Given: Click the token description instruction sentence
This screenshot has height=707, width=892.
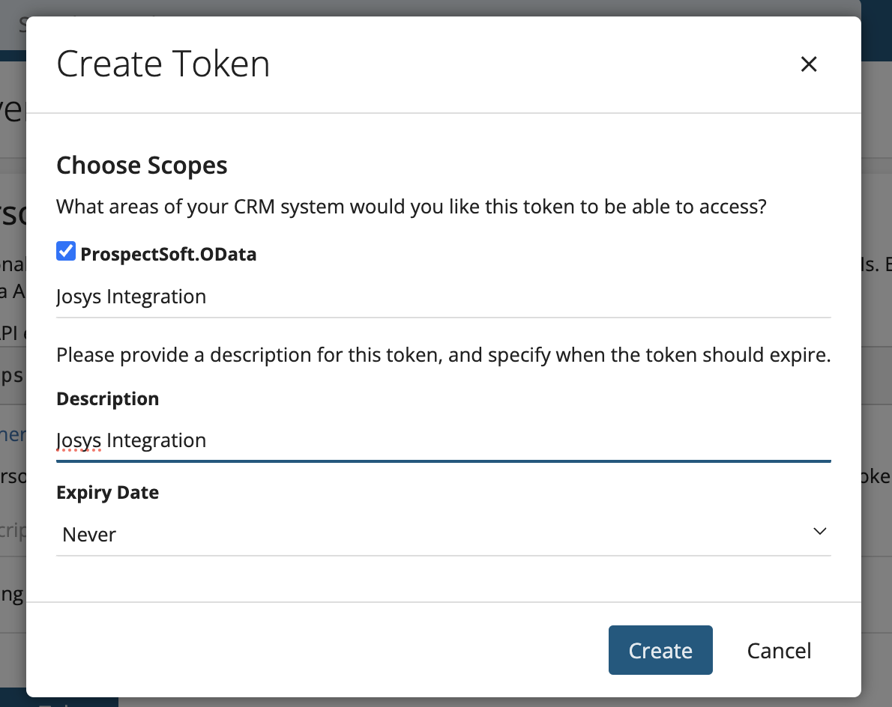Looking at the screenshot, I should pyautogui.click(x=442, y=354).
